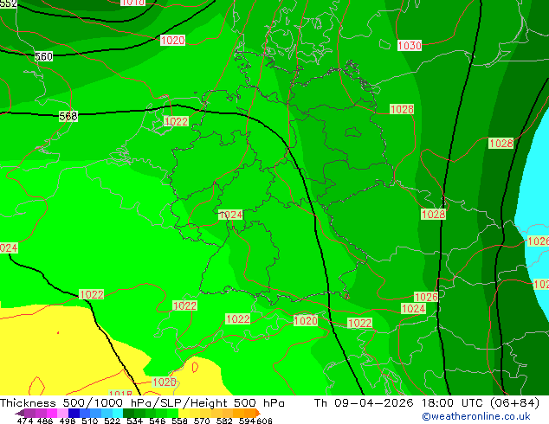Click the 1024 label beside the 1026 label
This screenshot has width=549, height=424.
[x=414, y=309]
